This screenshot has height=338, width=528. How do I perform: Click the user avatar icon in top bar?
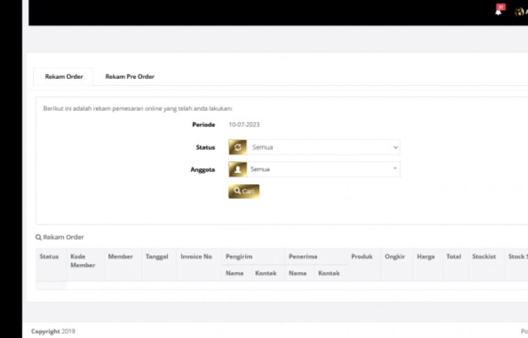[519, 12]
